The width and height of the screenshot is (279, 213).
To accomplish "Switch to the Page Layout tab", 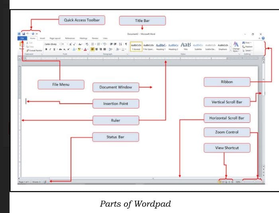I will point(55,38).
